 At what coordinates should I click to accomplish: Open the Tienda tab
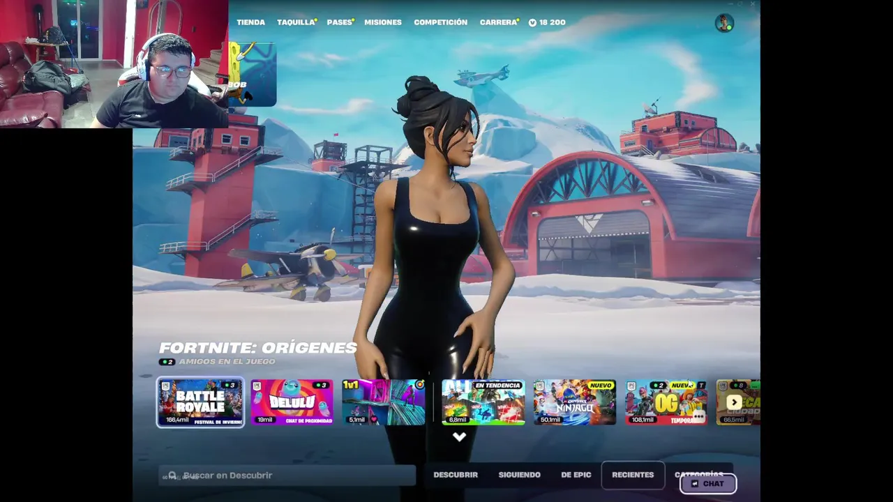tap(250, 22)
